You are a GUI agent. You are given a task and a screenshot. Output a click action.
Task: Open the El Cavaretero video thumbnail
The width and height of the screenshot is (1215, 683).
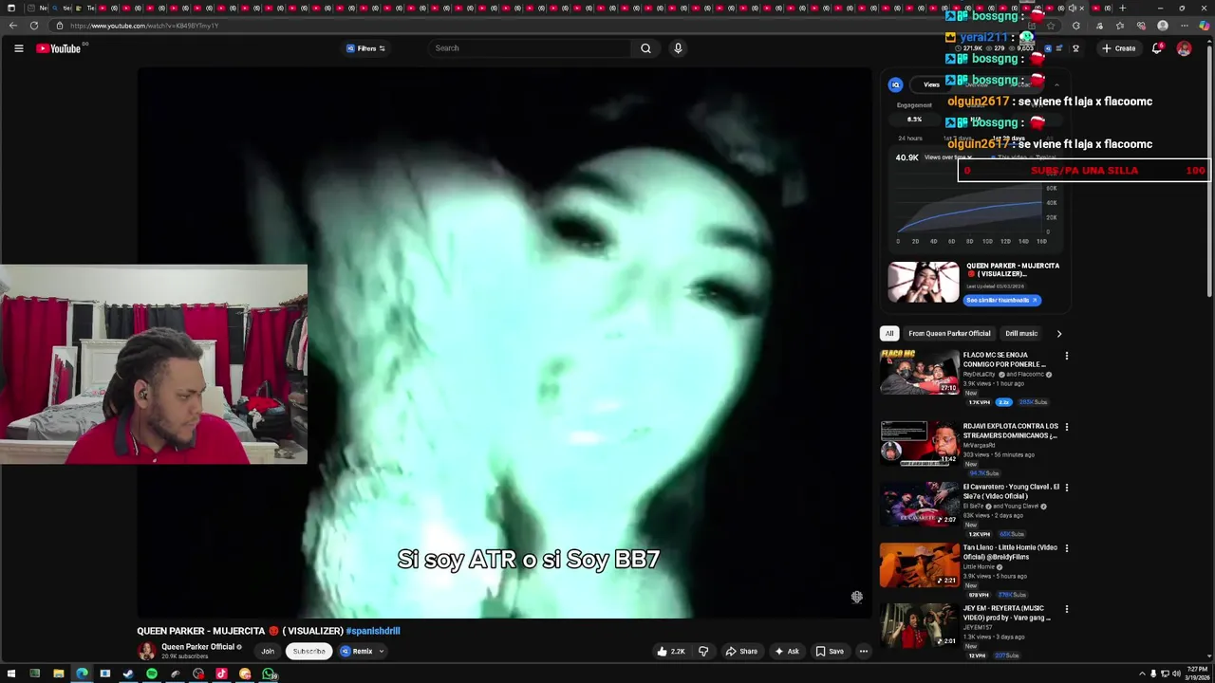click(x=919, y=504)
